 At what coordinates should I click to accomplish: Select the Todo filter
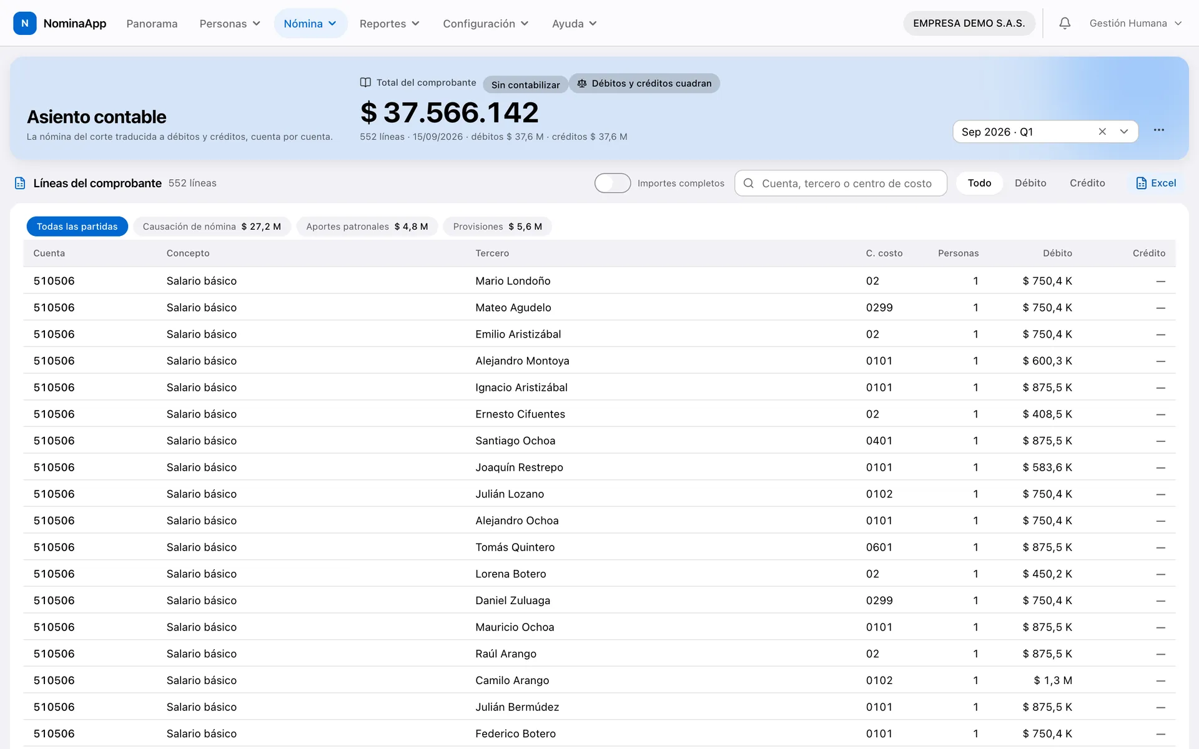979,183
